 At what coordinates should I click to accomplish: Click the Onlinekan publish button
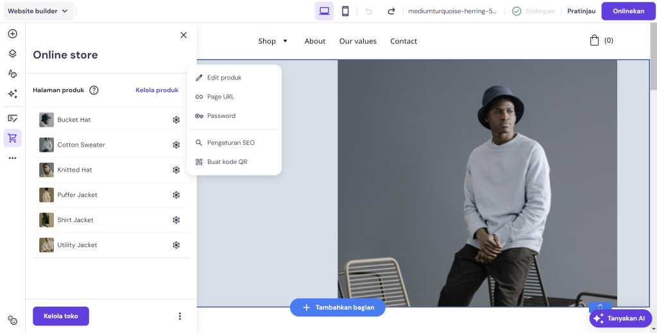coord(629,12)
